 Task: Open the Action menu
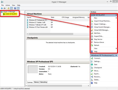point(8,5)
